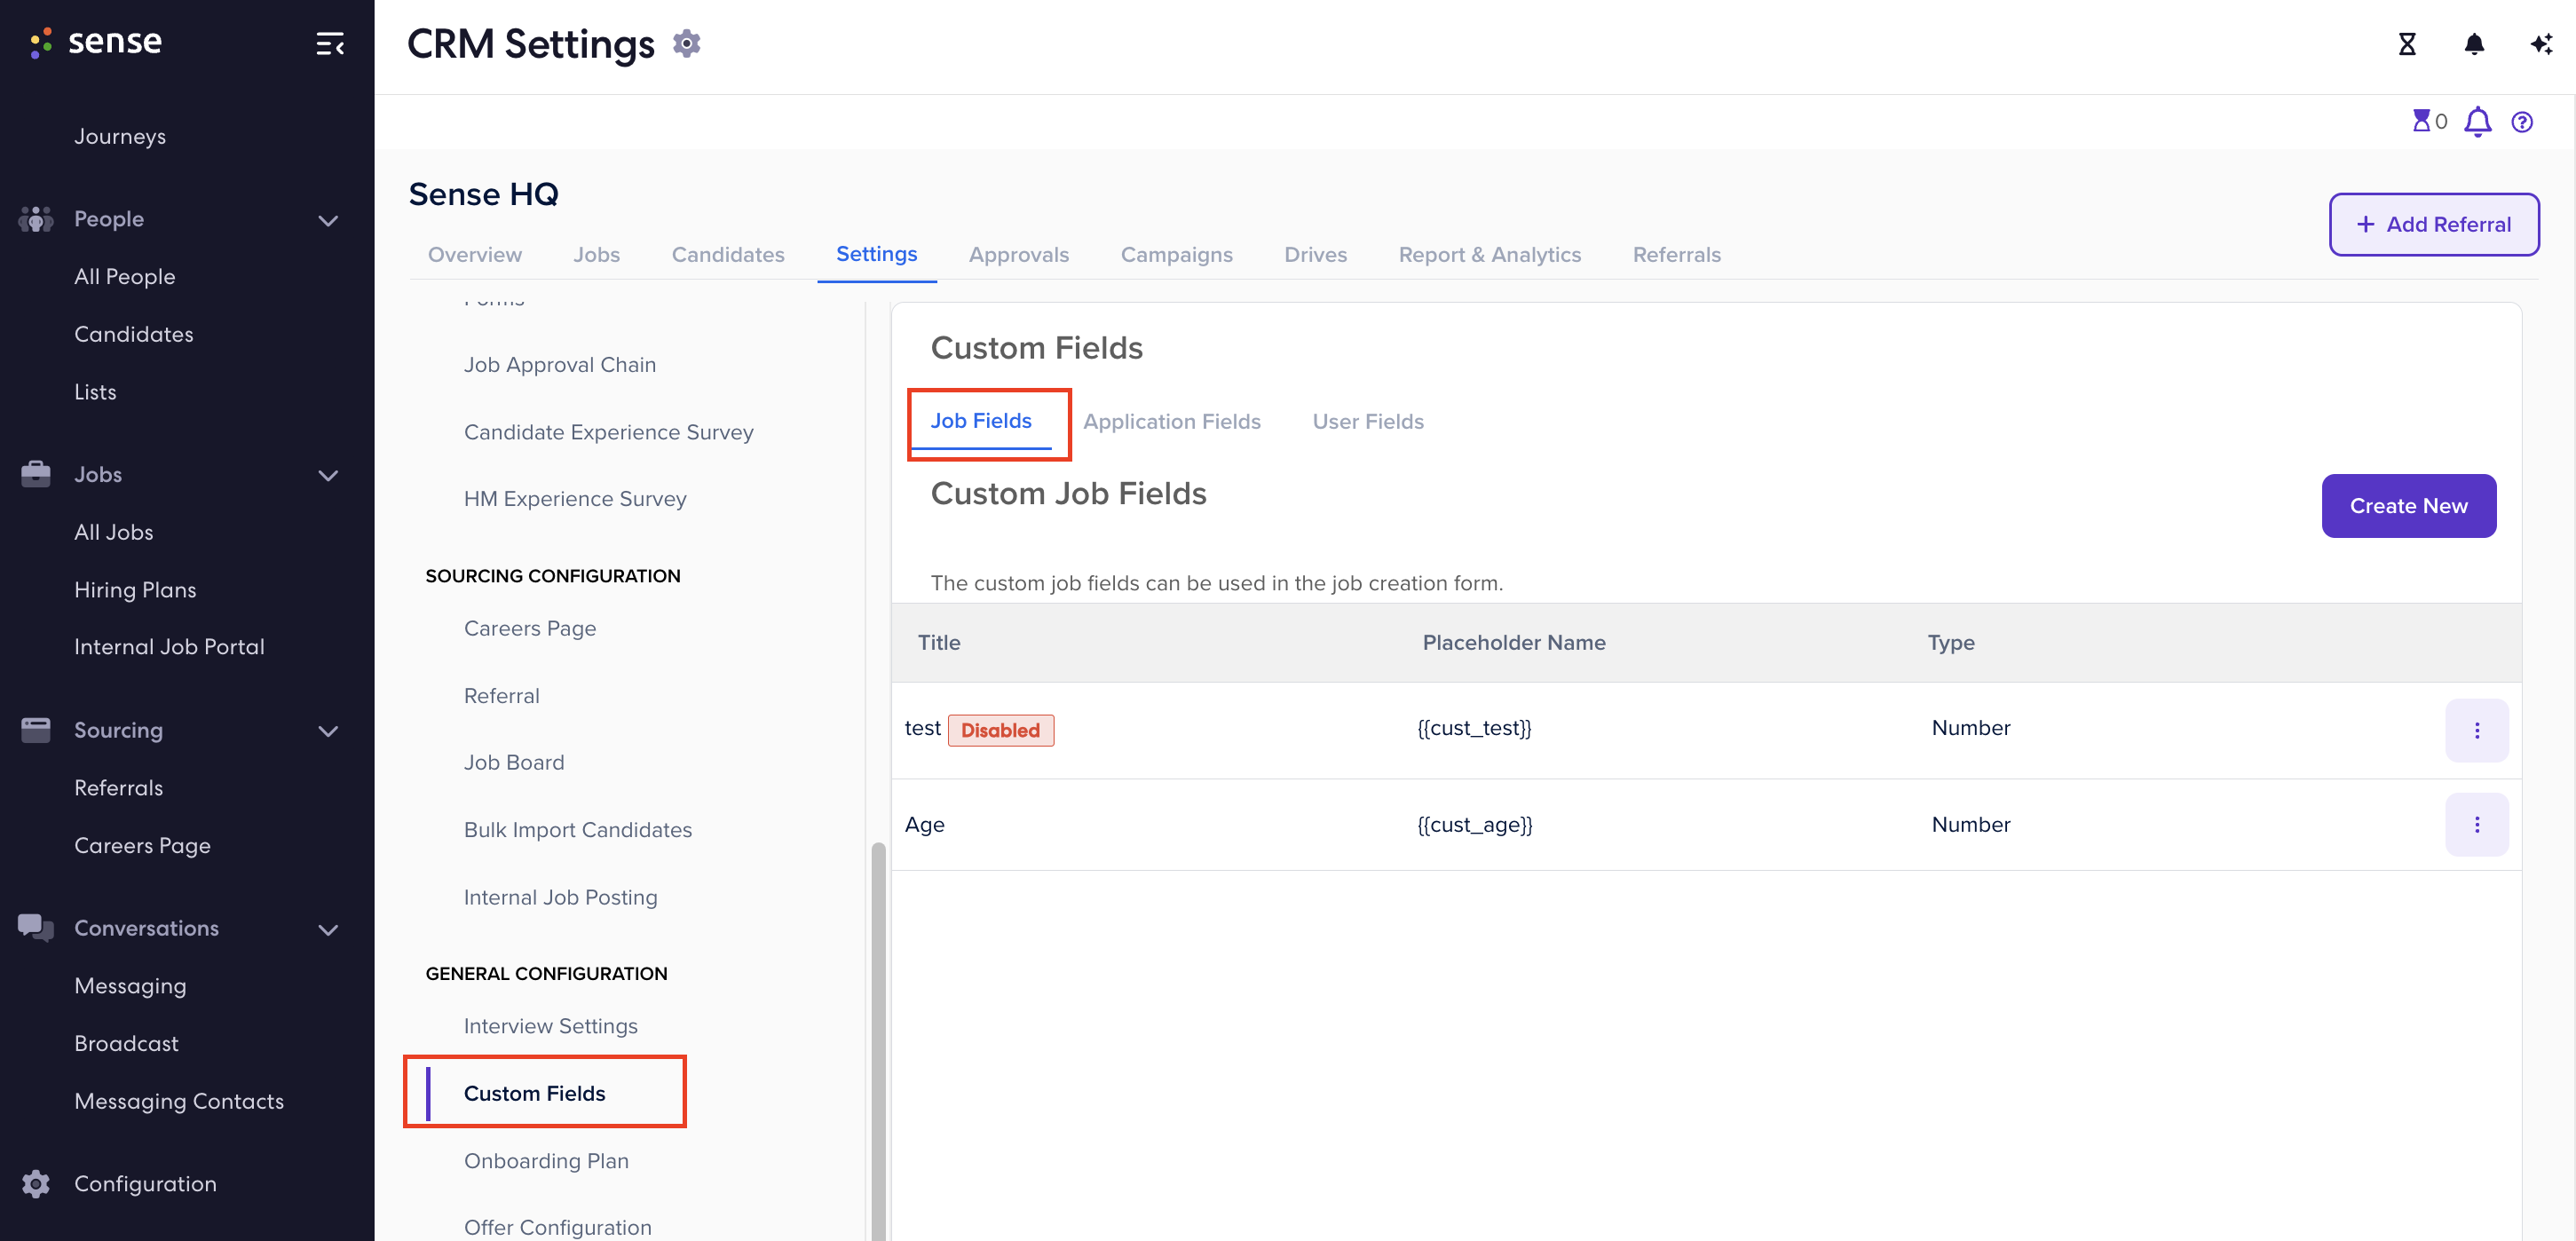Click the Sense logo

click(x=95, y=42)
